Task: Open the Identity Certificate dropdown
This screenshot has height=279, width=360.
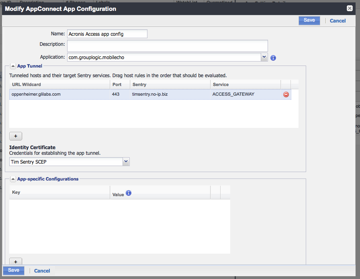Action: point(126,162)
